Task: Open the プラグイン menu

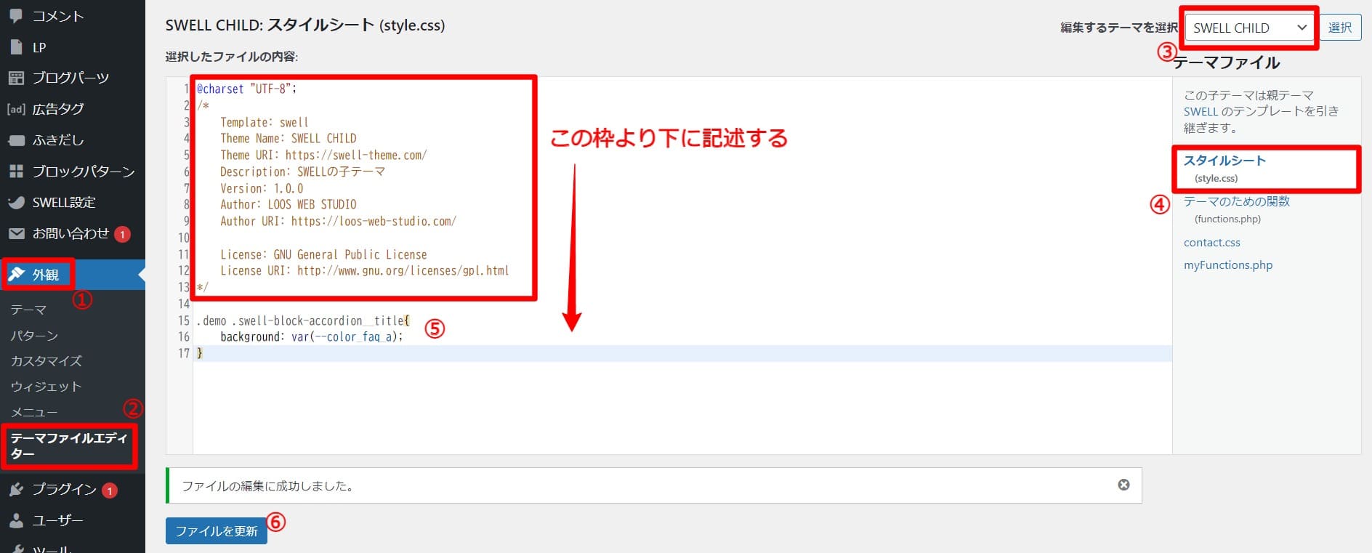Action: (x=64, y=489)
